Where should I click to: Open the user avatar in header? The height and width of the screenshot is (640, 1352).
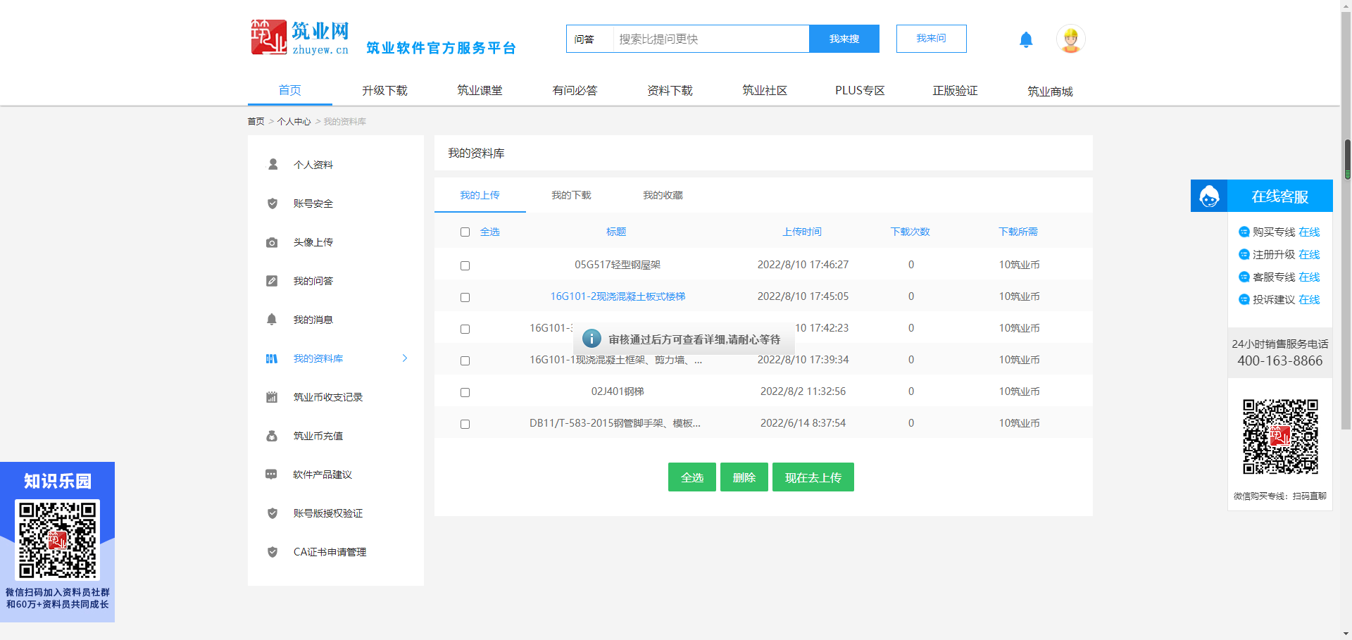1070,39
